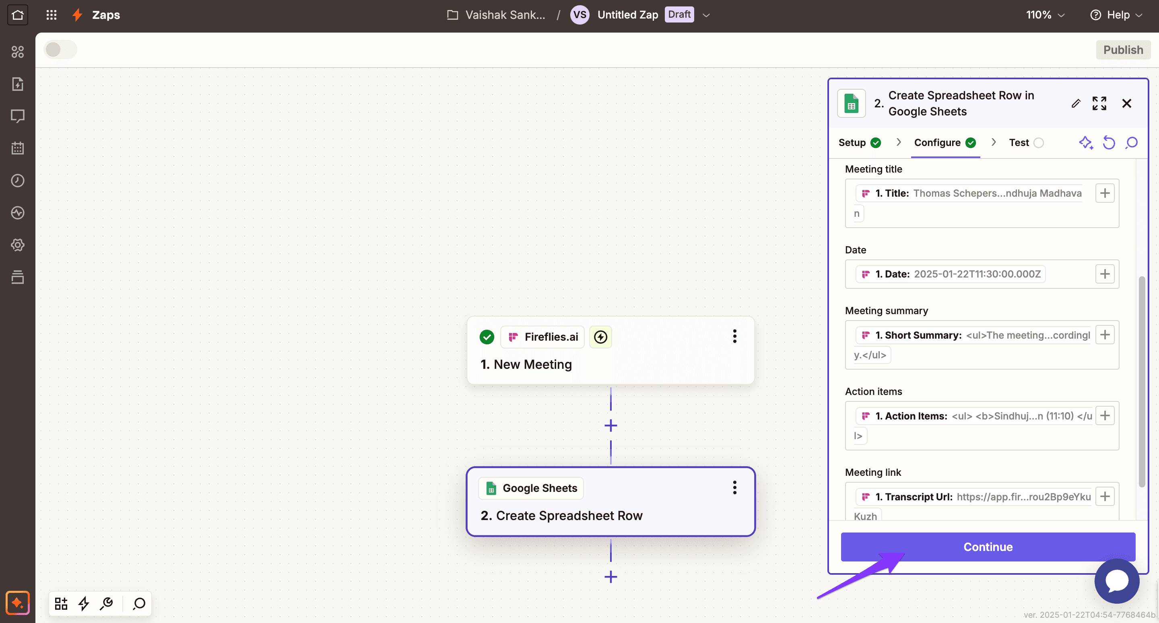Switch to the Configure tab
Image resolution: width=1159 pixels, height=623 pixels.
coord(945,143)
